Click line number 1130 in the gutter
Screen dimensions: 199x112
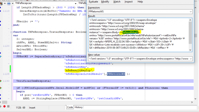pos(6,81)
